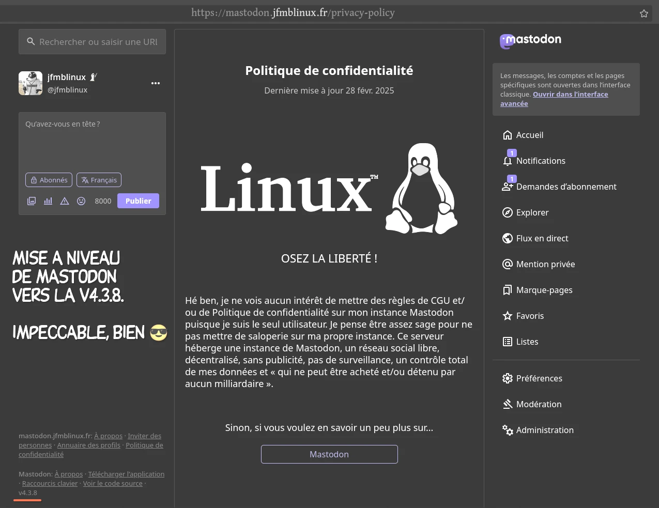Click the Explorer compass icon
659x508 pixels.
pos(508,212)
